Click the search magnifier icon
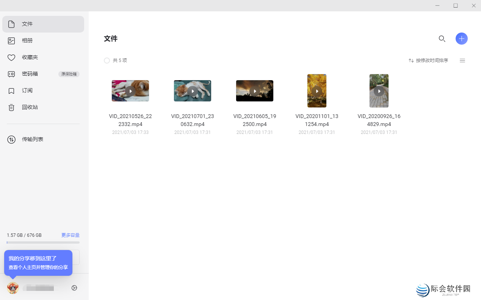 pyautogui.click(x=442, y=39)
